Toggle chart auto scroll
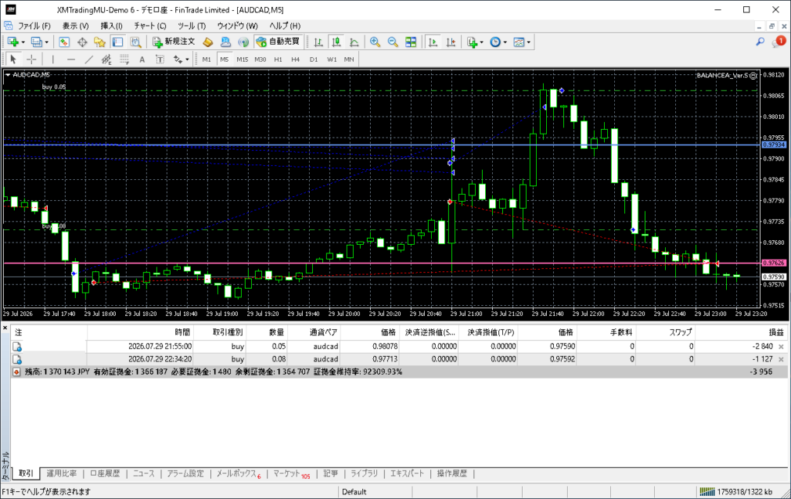 click(x=433, y=42)
